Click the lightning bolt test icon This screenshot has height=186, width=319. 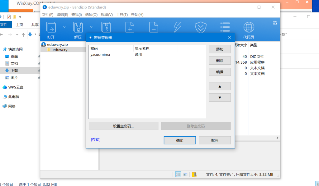(x=177, y=27)
